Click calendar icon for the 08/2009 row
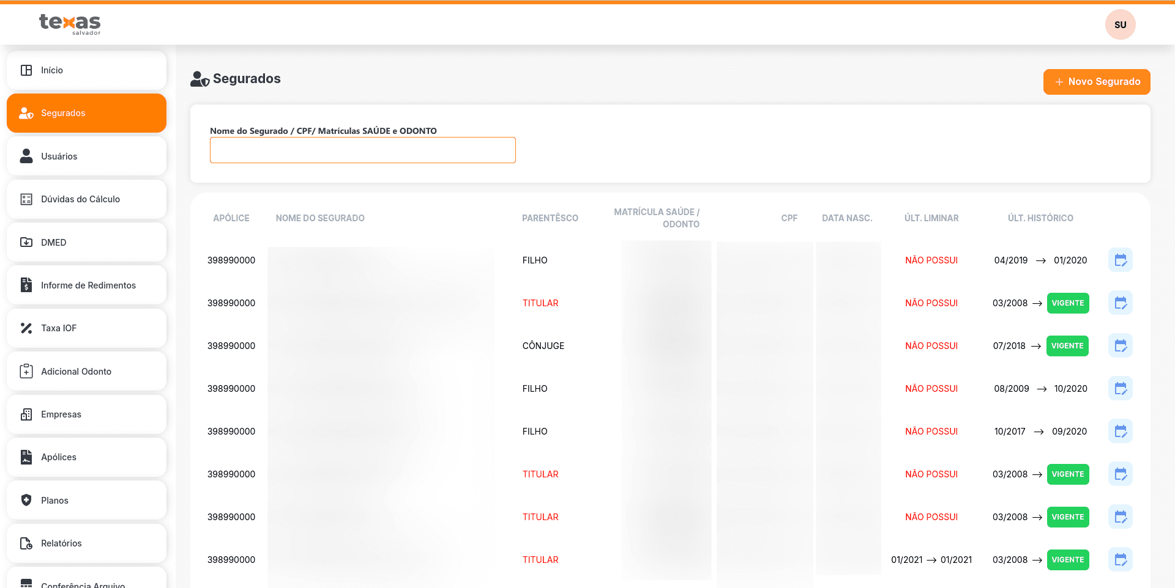The image size is (1175, 588). pyautogui.click(x=1120, y=389)
